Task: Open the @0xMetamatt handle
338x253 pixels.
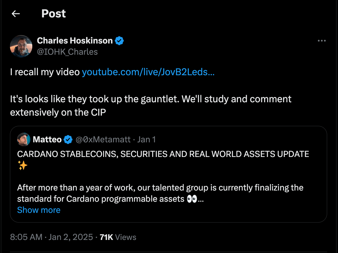Action: [x=103, y=140]
